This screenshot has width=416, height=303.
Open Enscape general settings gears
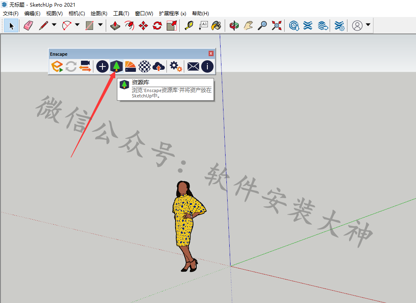[x=176, y=66]
